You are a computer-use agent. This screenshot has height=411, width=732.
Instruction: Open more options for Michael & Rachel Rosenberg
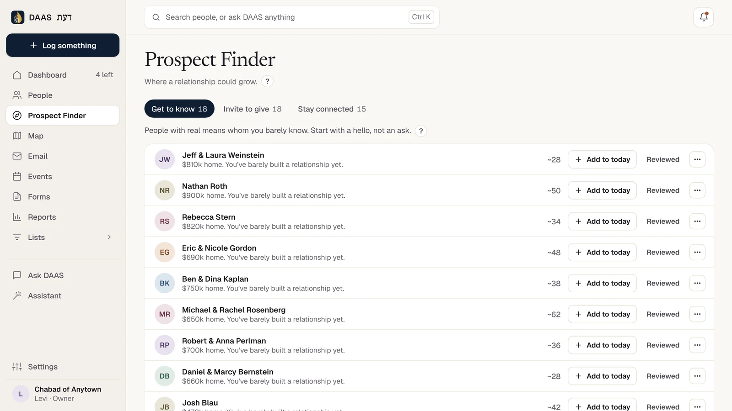[x=697, y=314]
